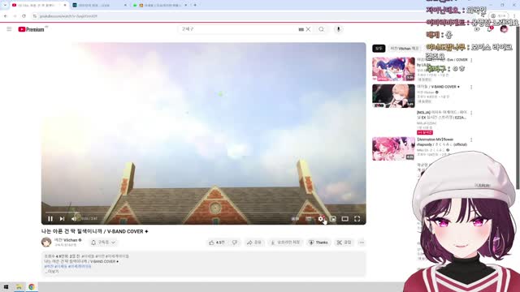520x292 pixels.
Task: Open the notifications bell in YouTube header
Action: pos(489,29)
